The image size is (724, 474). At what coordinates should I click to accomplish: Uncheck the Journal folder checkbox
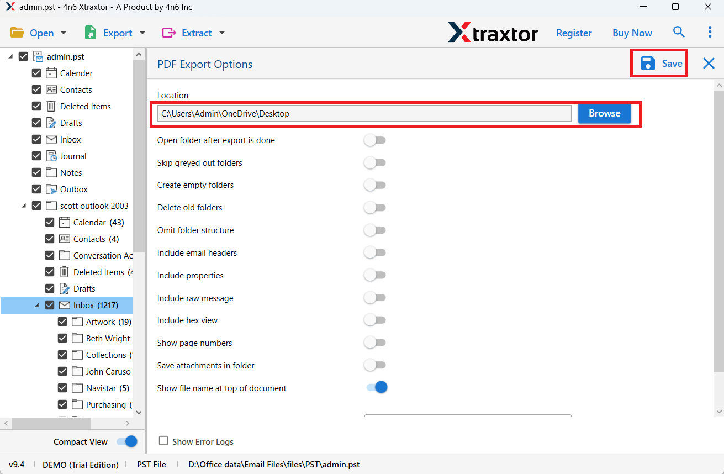pos(36,156)
